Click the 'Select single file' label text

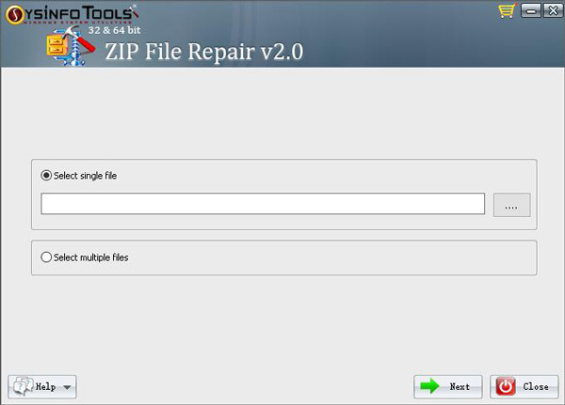[x=85, y=176]
